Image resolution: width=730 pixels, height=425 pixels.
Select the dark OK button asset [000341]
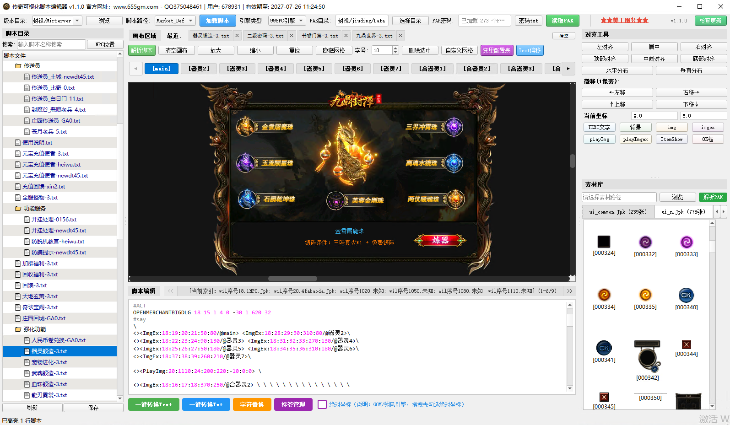(604, 348)
